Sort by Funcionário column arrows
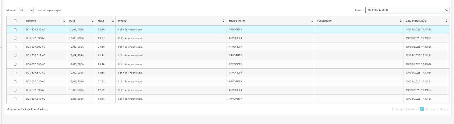Image resolution: width=454 pixels, height=124 pixels. point(401,21)
